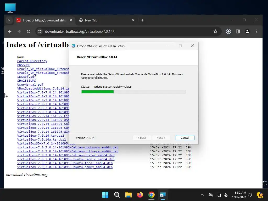Image resolution: width=268 pixels, height=201 pixels.
Task: Click the first Oracle_VM_VirtualBox_Extensi link
Action: 43,69
